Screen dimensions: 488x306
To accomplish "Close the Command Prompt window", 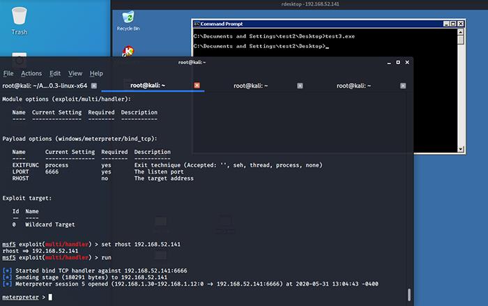I will (x=461, y=24).
